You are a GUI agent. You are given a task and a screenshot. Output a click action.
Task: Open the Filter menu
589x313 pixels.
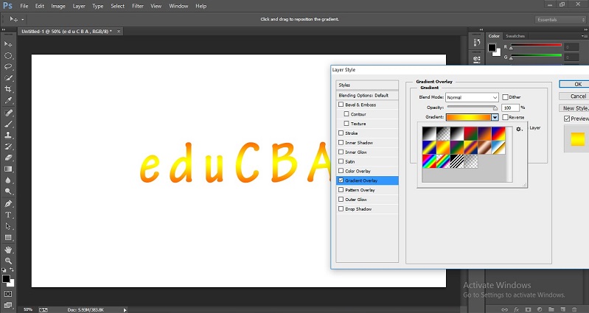point(138,6)
